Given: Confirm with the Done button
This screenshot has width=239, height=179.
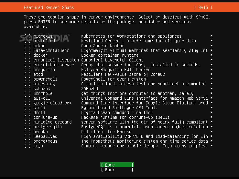Looking at the screenshot, I should [x=117, y=165].
